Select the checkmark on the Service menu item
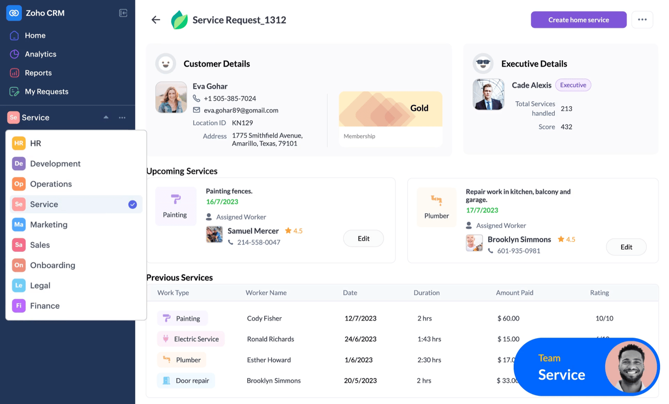 [x=132, y=204]
